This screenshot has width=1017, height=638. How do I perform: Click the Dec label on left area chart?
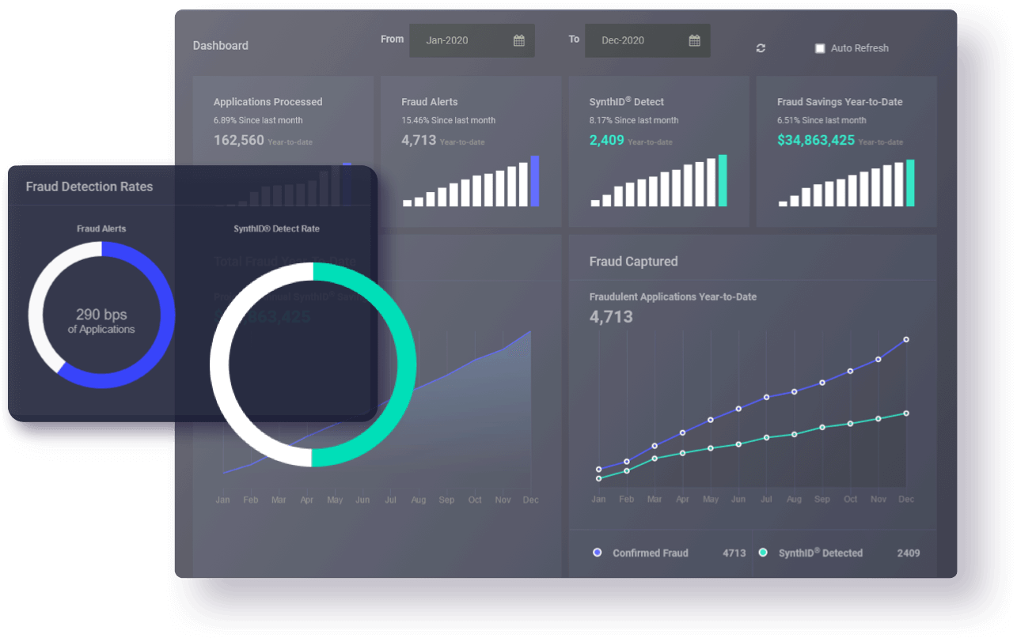531,500
